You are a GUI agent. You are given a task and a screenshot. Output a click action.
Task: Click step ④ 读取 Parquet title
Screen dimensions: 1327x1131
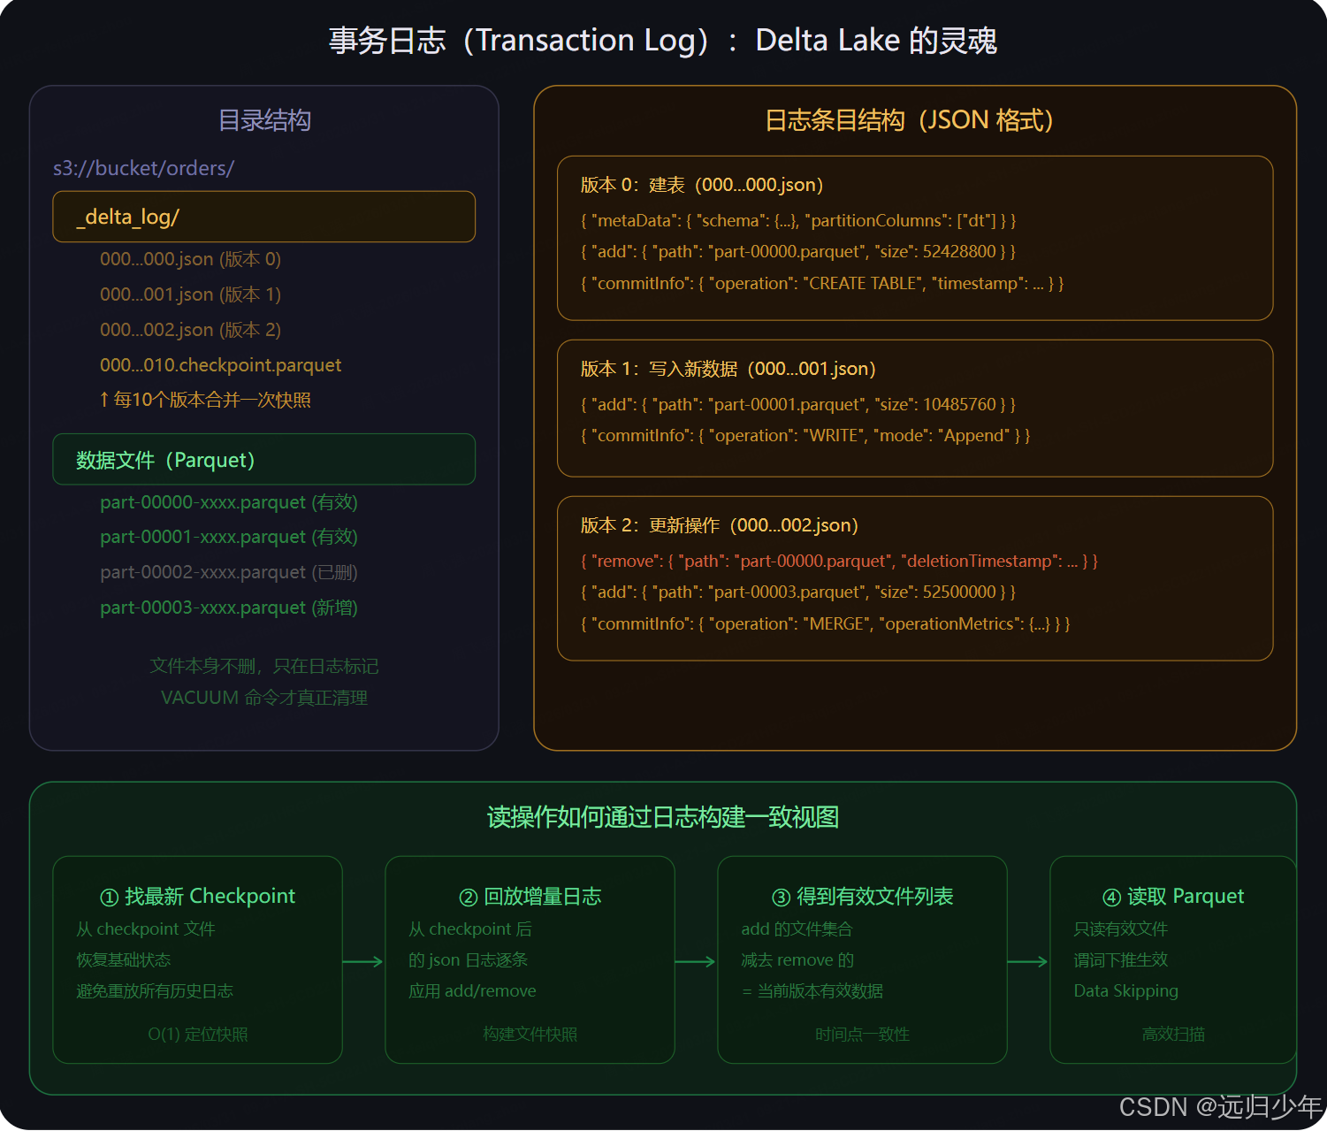point(1173,897)
